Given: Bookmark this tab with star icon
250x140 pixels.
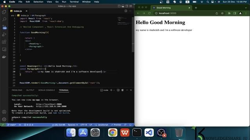Looking at the screenshot, I should [x=222, y=13].
